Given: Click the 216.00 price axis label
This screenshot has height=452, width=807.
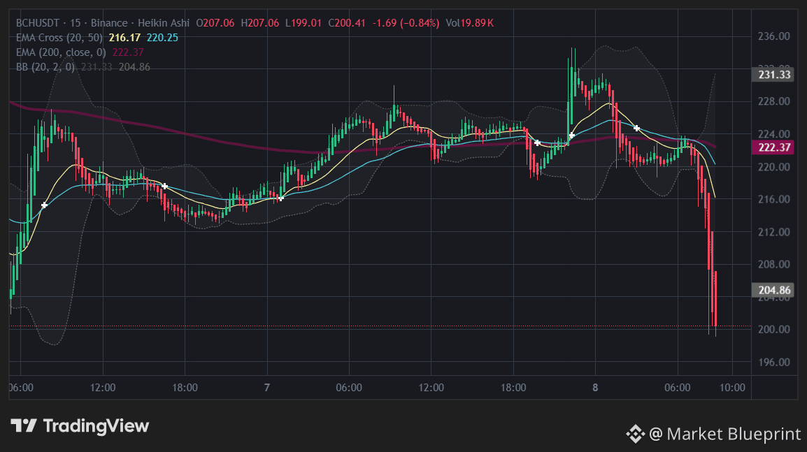Looking at the screenshot, I should coord(773,199).
